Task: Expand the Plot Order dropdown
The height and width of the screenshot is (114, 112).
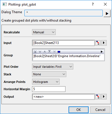Action: (x=53, y=67)
